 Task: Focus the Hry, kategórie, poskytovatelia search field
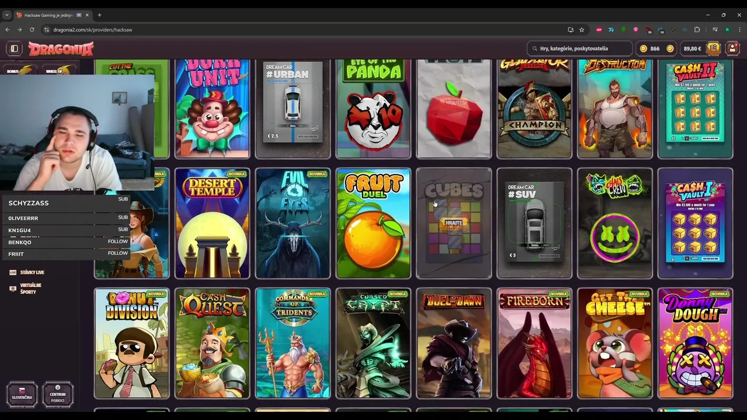tap(580, 48)
